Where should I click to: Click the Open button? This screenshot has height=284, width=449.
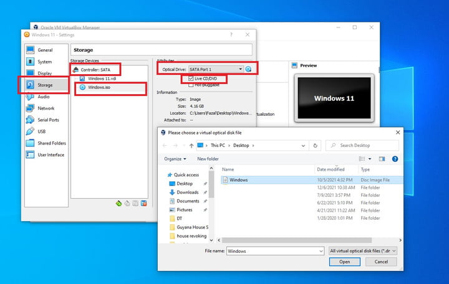click(344, 262)
